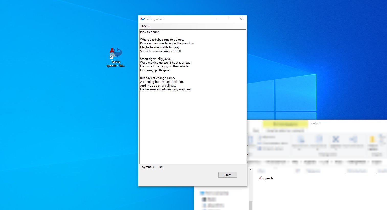Minimize the Talking whale window
Screen dimensions: 387x210
point(218,19)
